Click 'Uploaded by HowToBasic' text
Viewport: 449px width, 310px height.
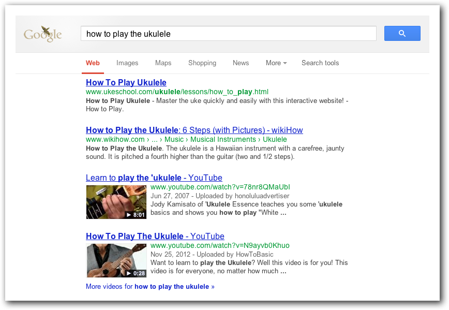click(235, 255)
